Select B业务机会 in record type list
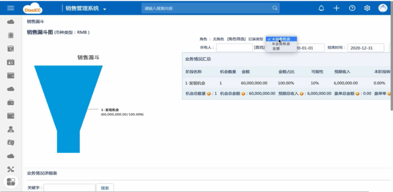The image size is (393, 192). tap(281, 44)
